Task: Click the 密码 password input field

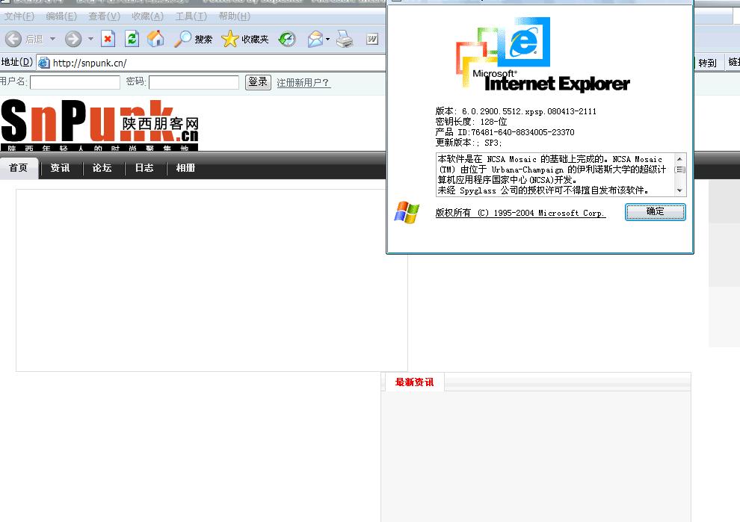Action: coord(194,83)
